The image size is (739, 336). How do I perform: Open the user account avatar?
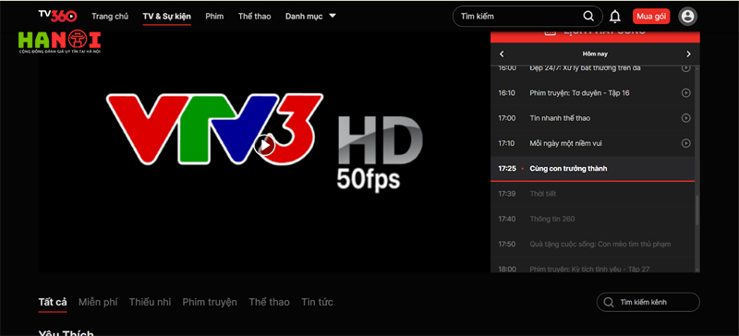point(687,17)
